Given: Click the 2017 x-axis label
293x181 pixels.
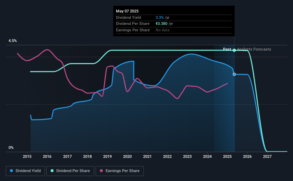Looking at the screenshot, I should (67, 156).
